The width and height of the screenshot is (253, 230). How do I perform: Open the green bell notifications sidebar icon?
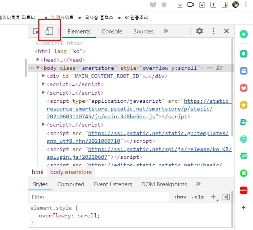pos(244,54)
